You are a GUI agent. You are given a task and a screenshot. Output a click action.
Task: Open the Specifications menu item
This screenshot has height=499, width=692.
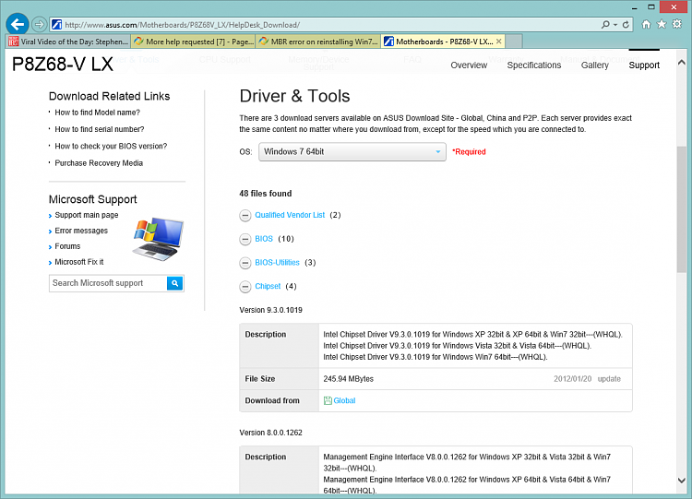point(534,65)
